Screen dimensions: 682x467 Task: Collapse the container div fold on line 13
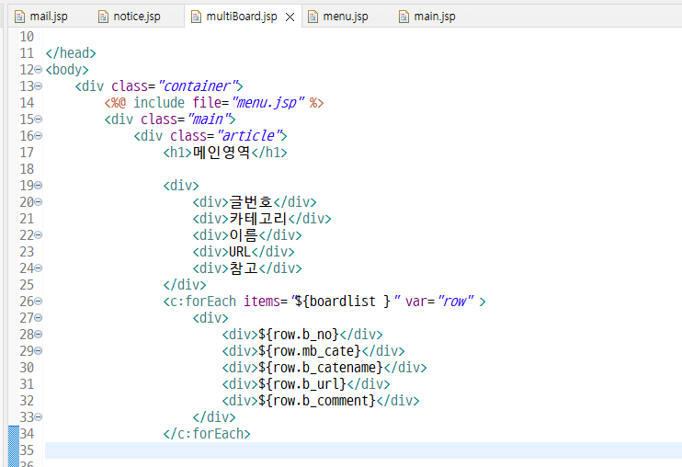(39, 86)
